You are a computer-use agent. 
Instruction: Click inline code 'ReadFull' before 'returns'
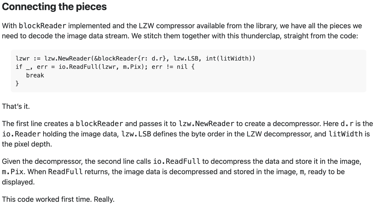pyautogui.click(x=65, y=172)
